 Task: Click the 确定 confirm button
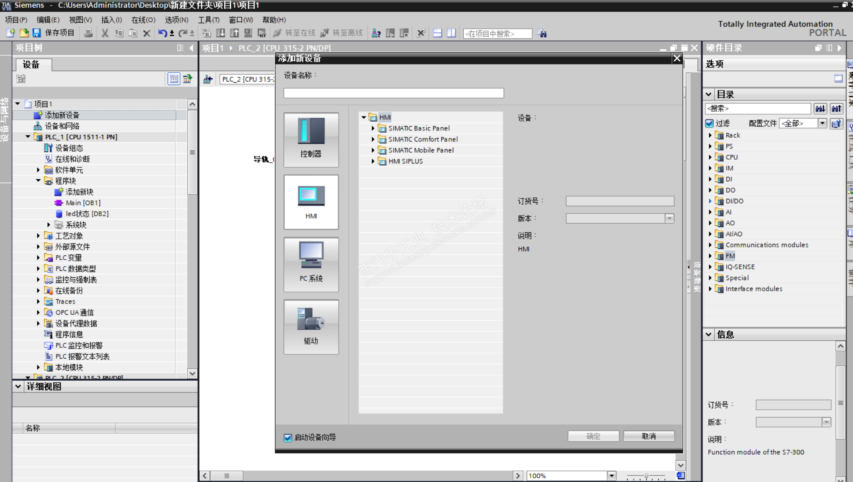[x=593, y=436]
